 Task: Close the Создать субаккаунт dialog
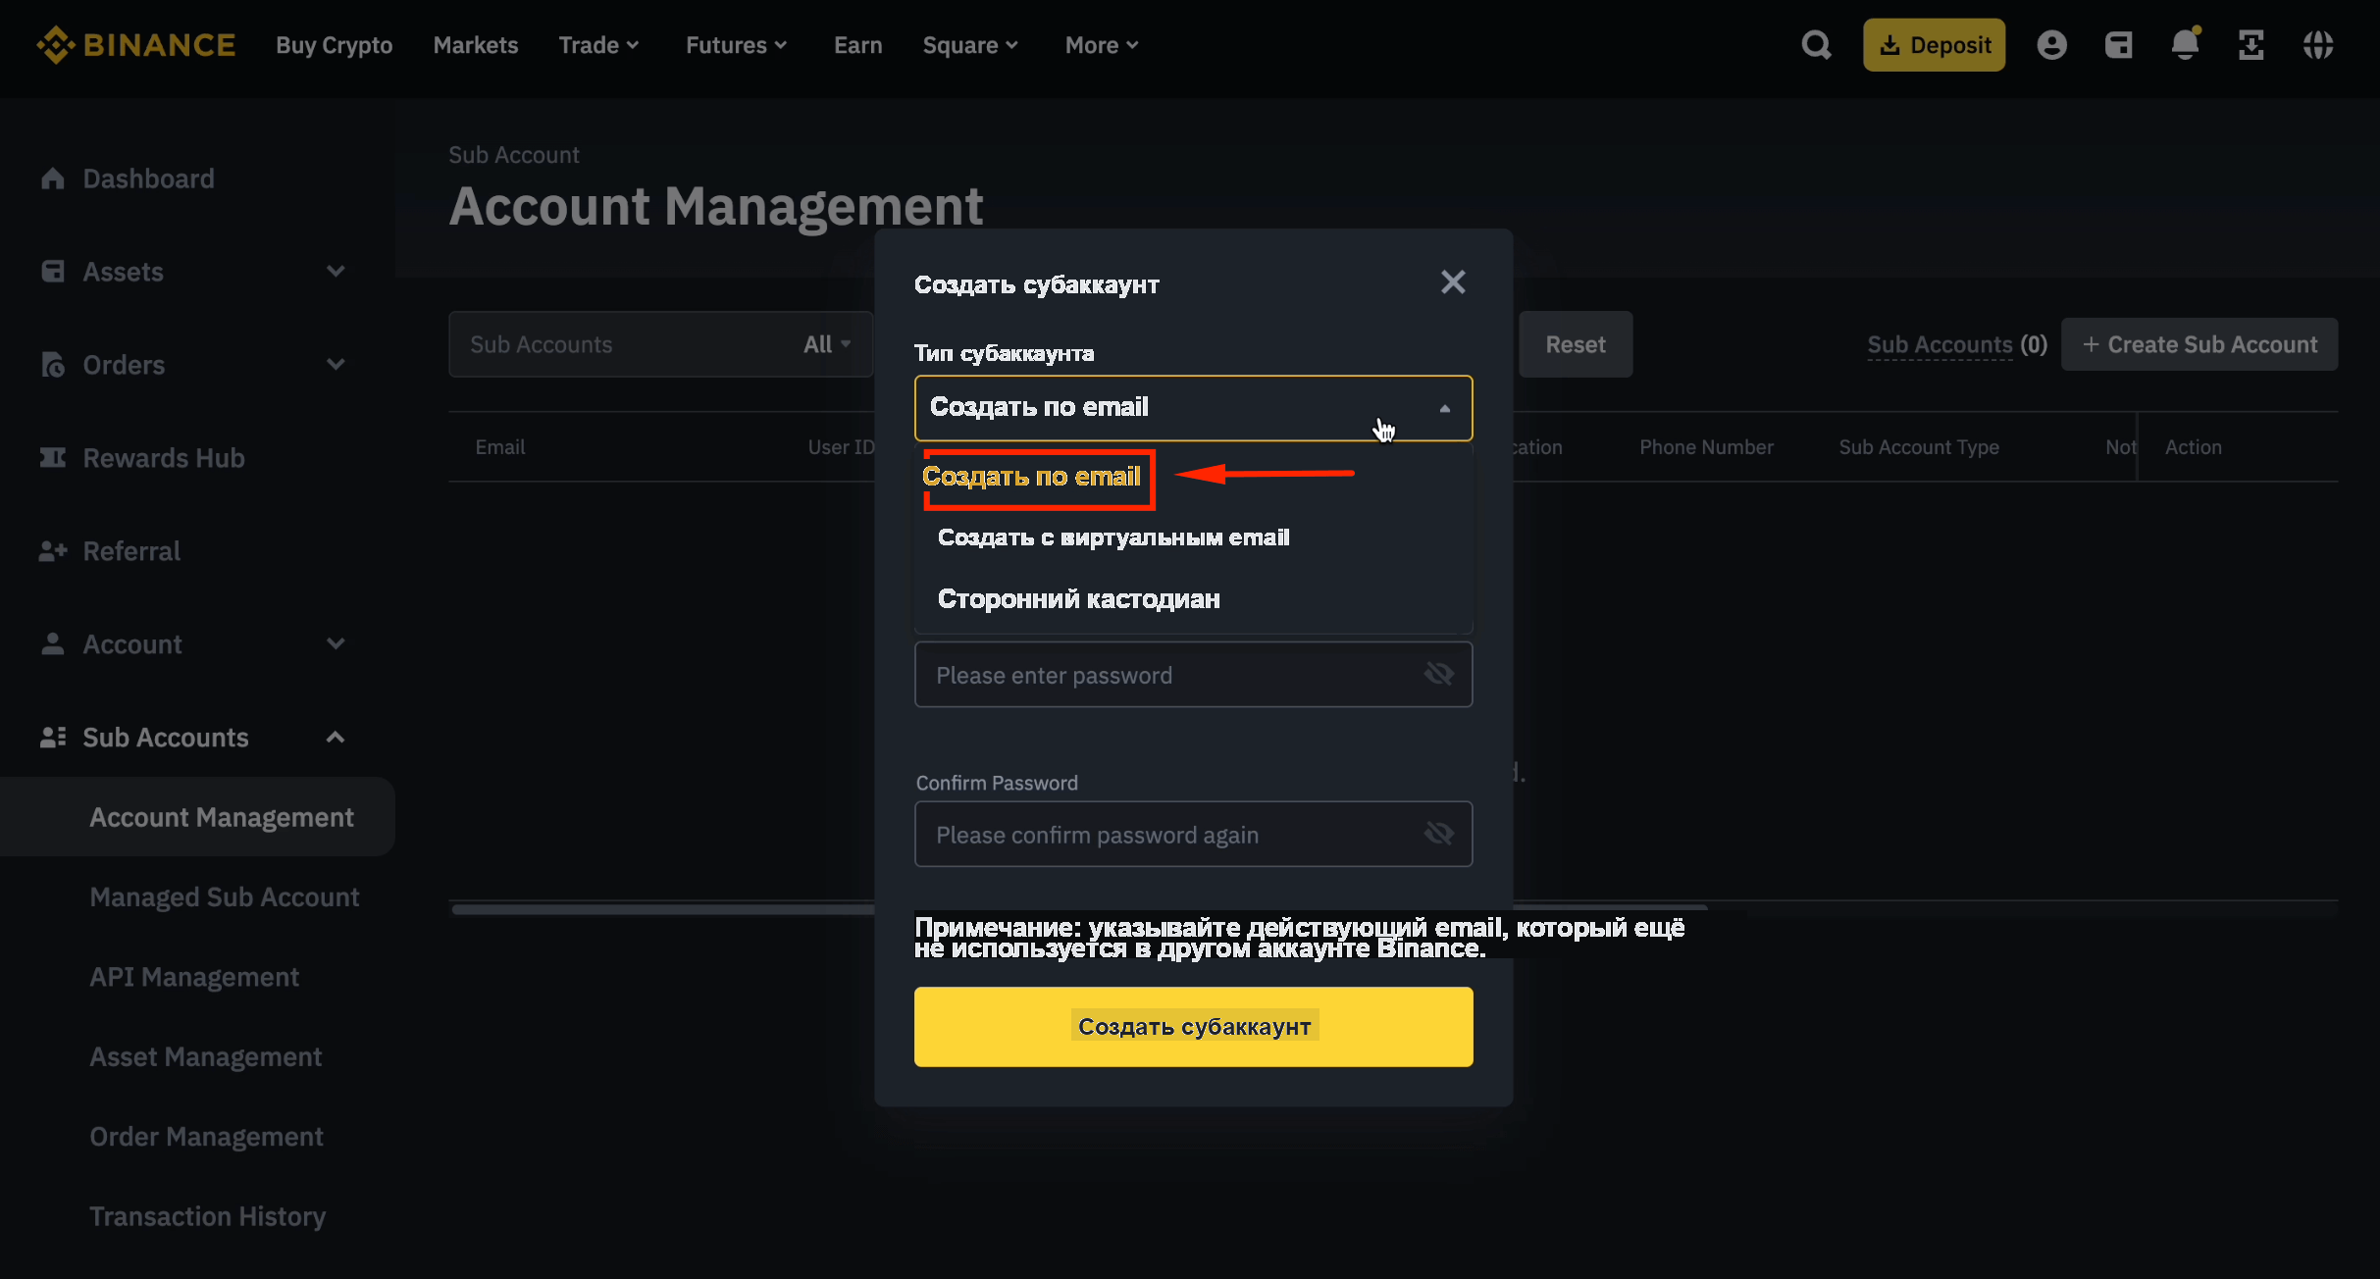coord(1453,282)
